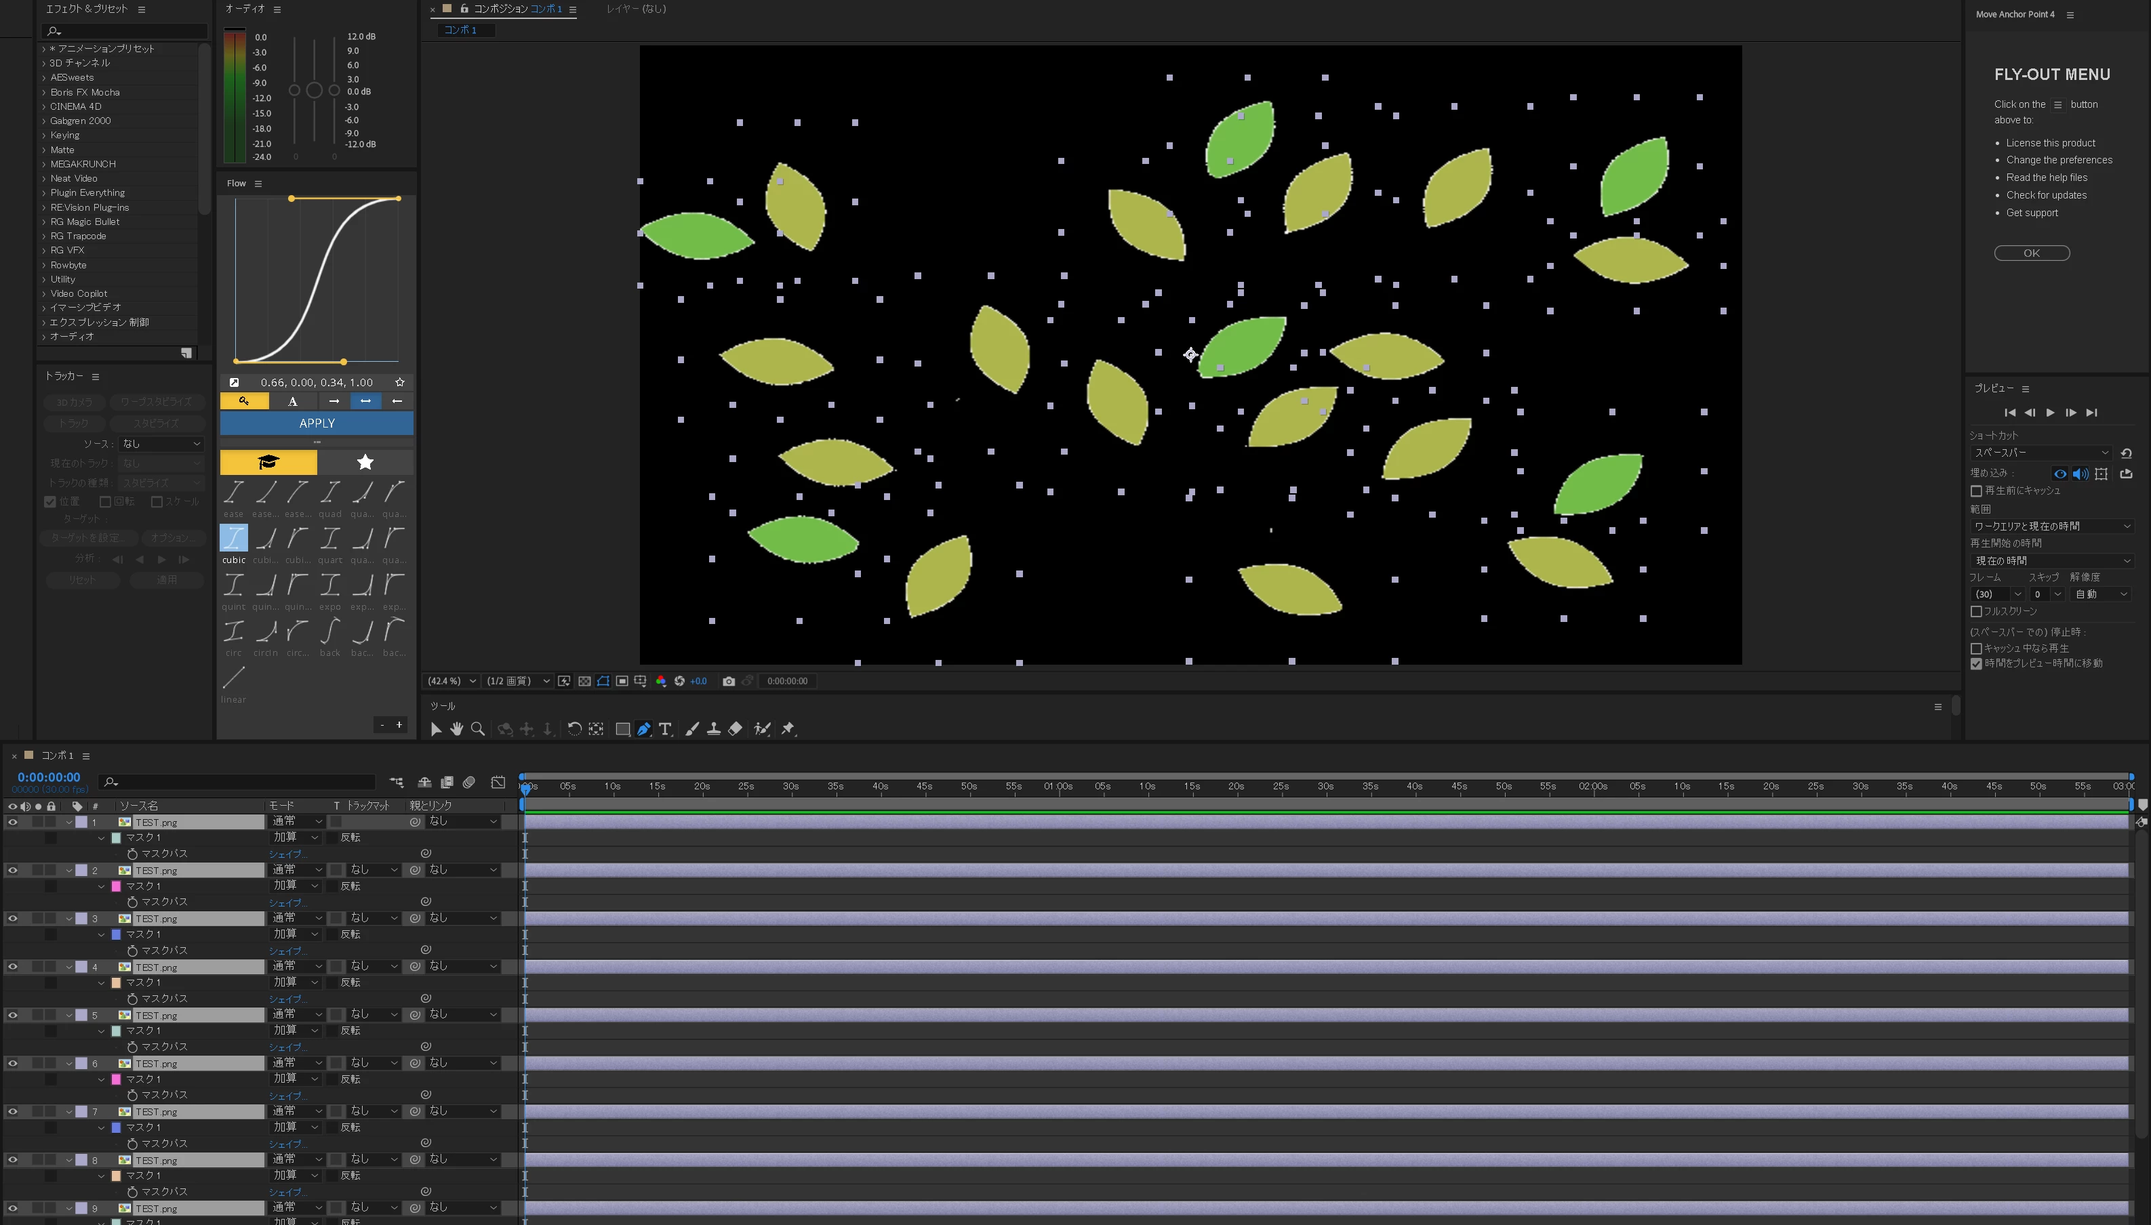The width and height of the screenshot is (2151, 1225).
Task: Click the snapshot camera icon
Action: click(729, 682)
